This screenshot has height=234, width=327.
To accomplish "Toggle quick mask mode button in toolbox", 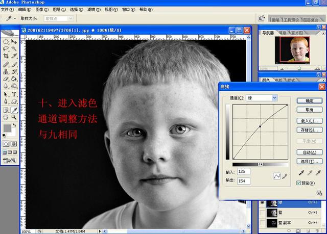I will coord(14,144).
